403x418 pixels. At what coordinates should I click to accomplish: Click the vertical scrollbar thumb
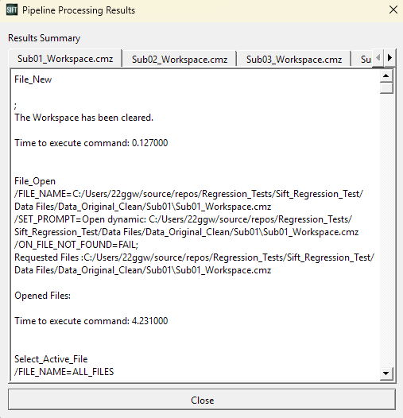386,87
